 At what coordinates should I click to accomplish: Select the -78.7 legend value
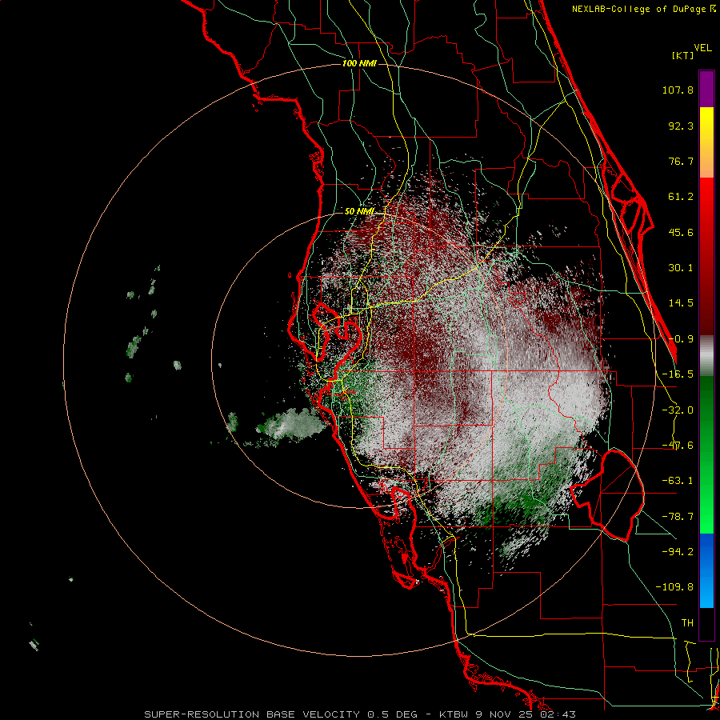[x=678, y=517]
